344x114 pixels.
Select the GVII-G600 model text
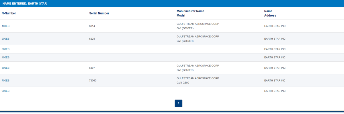click(x=183, y=83)
